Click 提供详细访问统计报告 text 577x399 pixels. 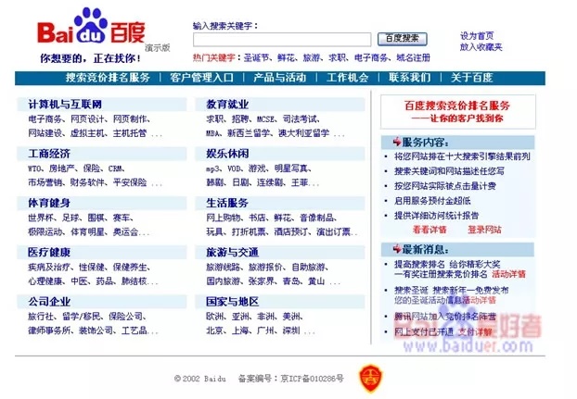coord(436,216)
